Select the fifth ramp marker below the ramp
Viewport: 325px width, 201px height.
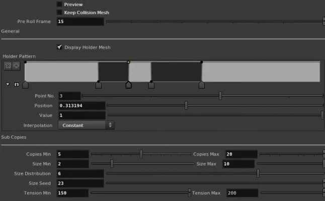202,85
